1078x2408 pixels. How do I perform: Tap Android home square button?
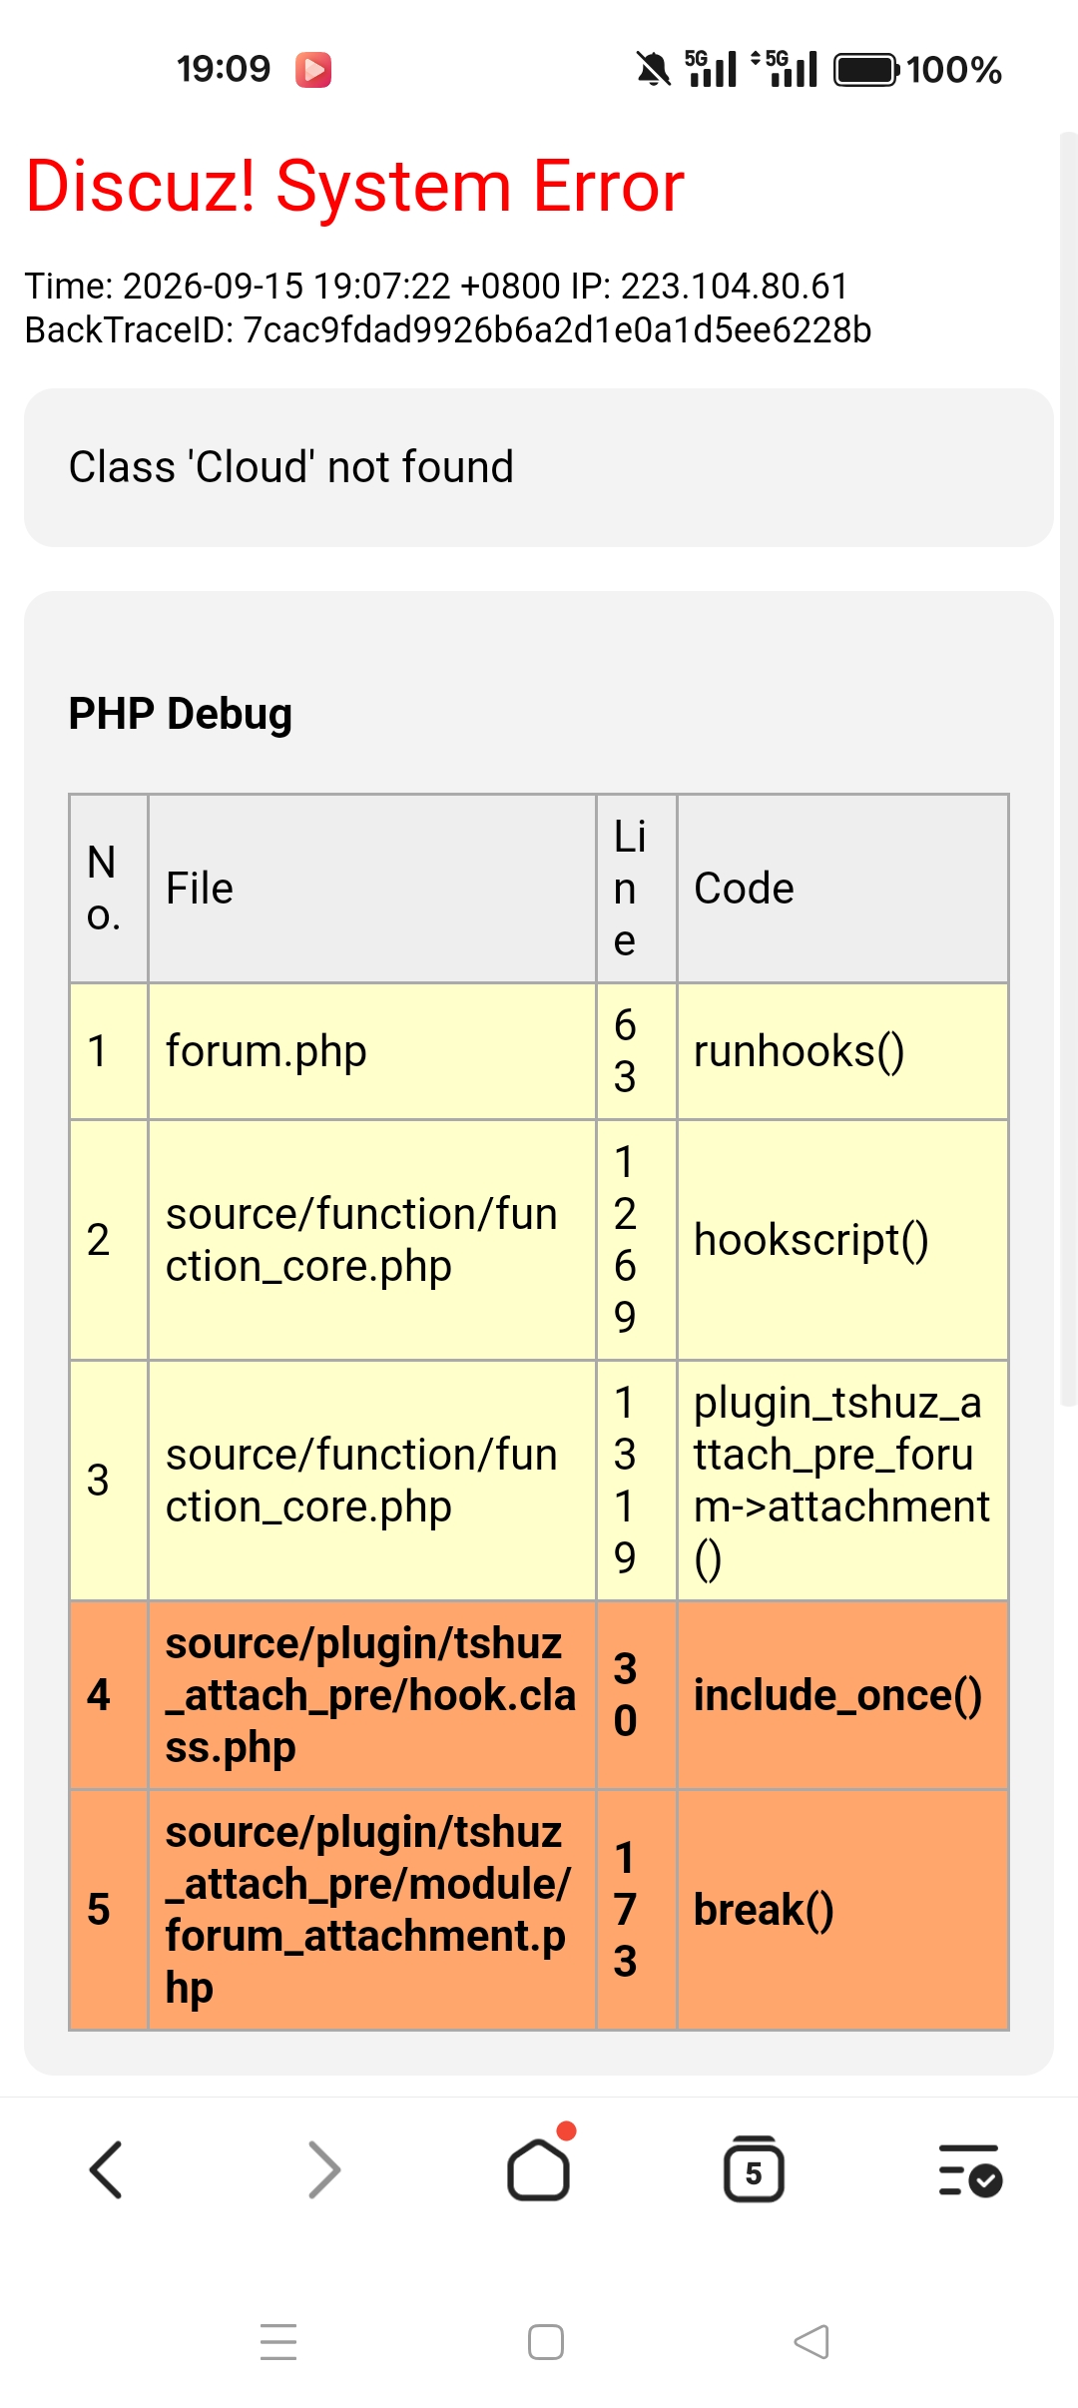546,2342
